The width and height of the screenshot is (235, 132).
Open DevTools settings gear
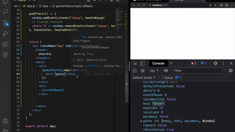point(216,63)
